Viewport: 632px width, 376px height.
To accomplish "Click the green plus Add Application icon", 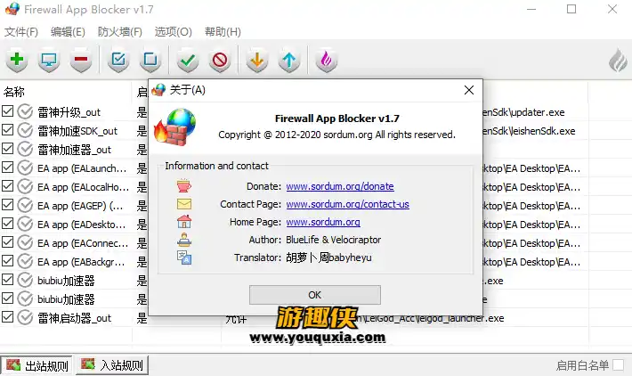I will pos(17,60).
